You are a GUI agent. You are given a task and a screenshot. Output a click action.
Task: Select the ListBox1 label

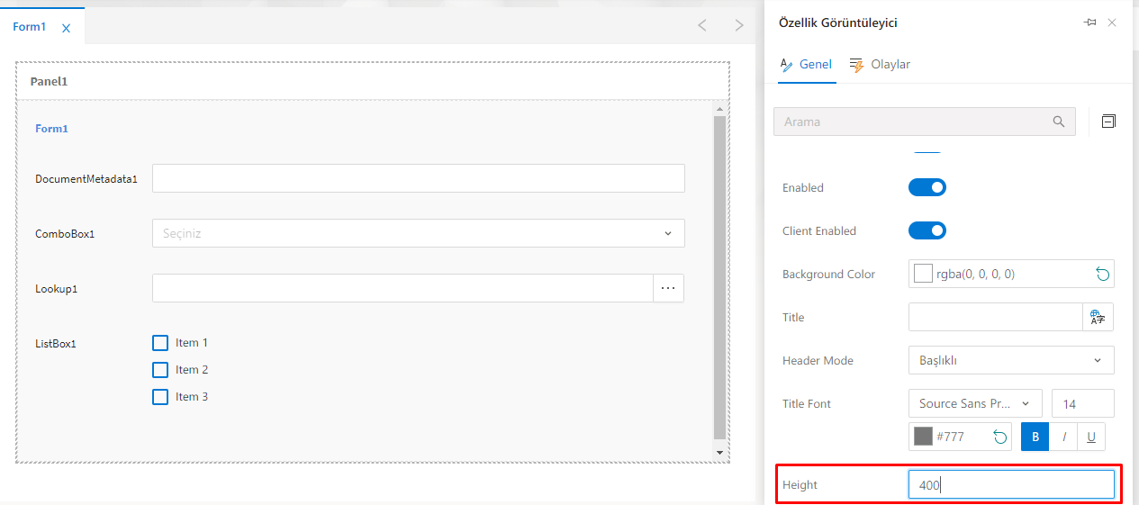56,344
